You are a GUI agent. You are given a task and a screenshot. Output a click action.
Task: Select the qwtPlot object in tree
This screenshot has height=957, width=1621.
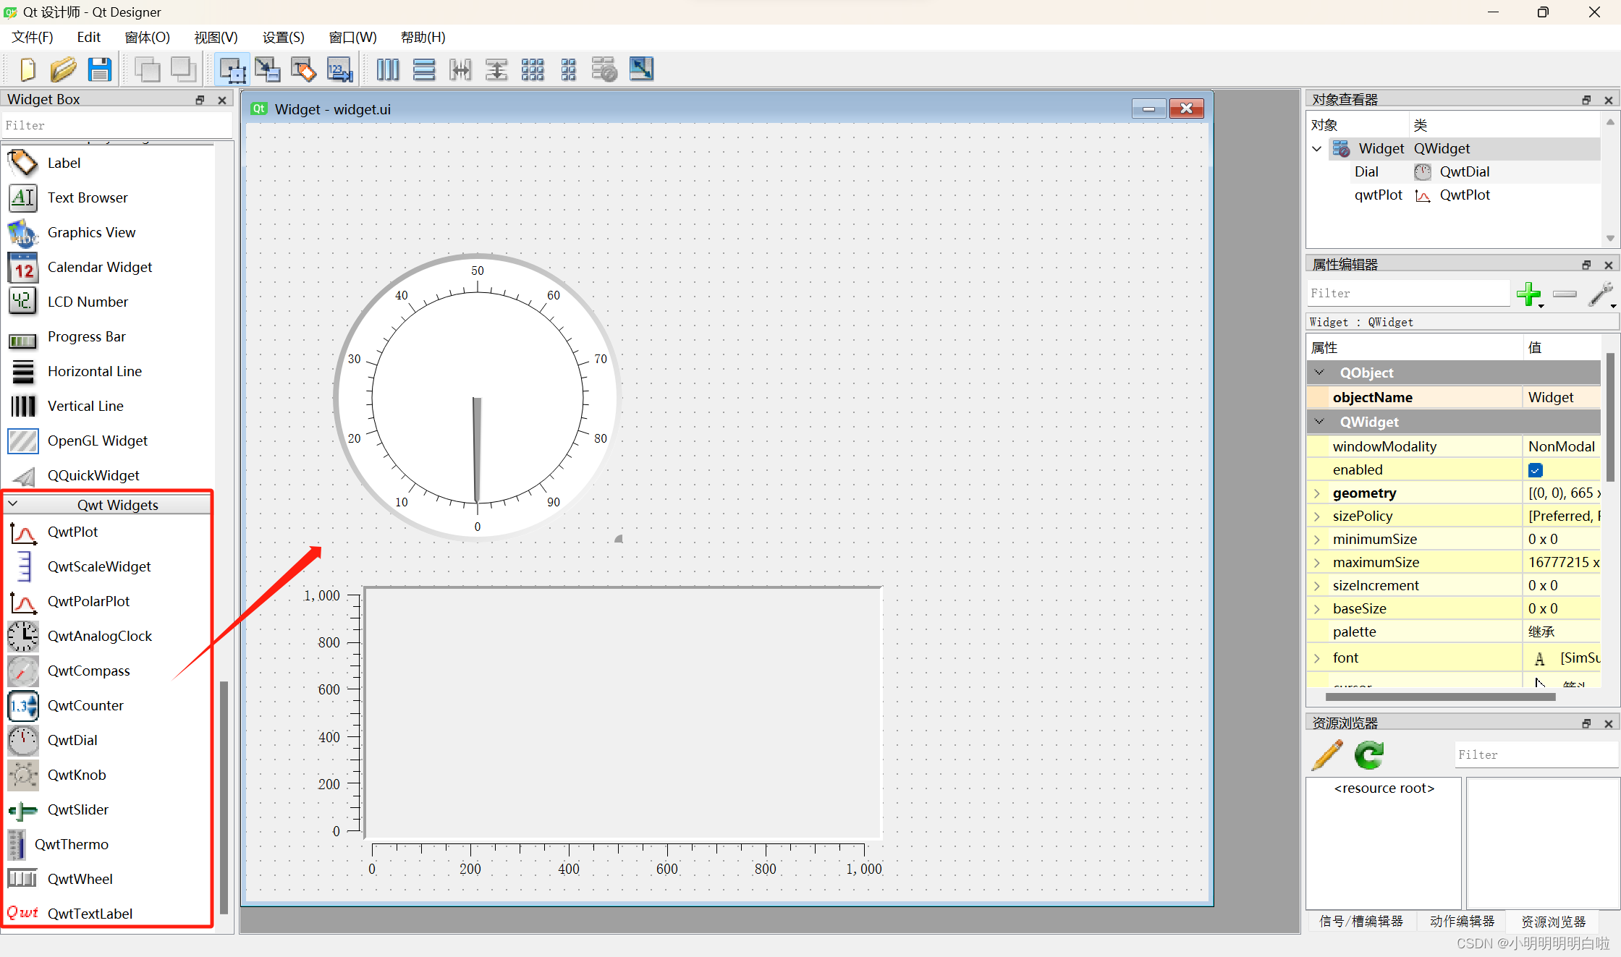point(1378,195)
